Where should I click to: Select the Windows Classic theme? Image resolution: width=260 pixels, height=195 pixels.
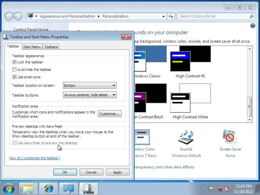(150, 62)
